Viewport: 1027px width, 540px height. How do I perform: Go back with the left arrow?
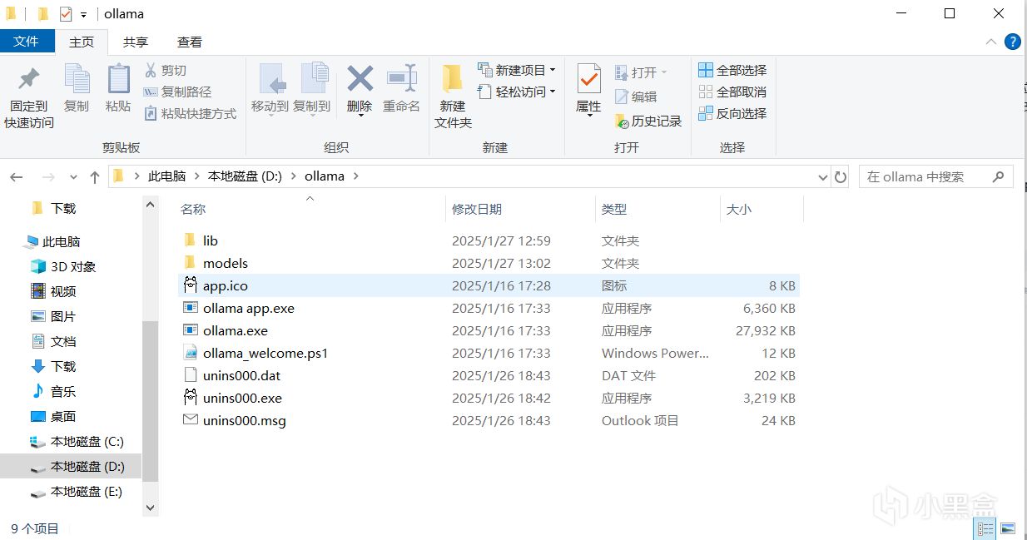point(17,176)
